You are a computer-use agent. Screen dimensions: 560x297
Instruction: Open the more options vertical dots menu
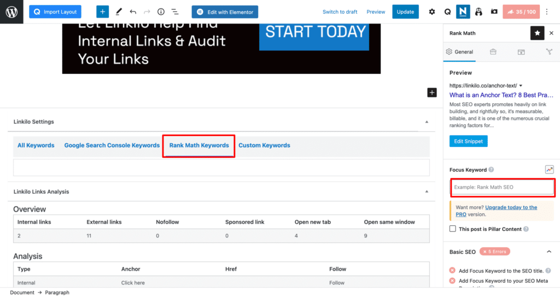547,12
